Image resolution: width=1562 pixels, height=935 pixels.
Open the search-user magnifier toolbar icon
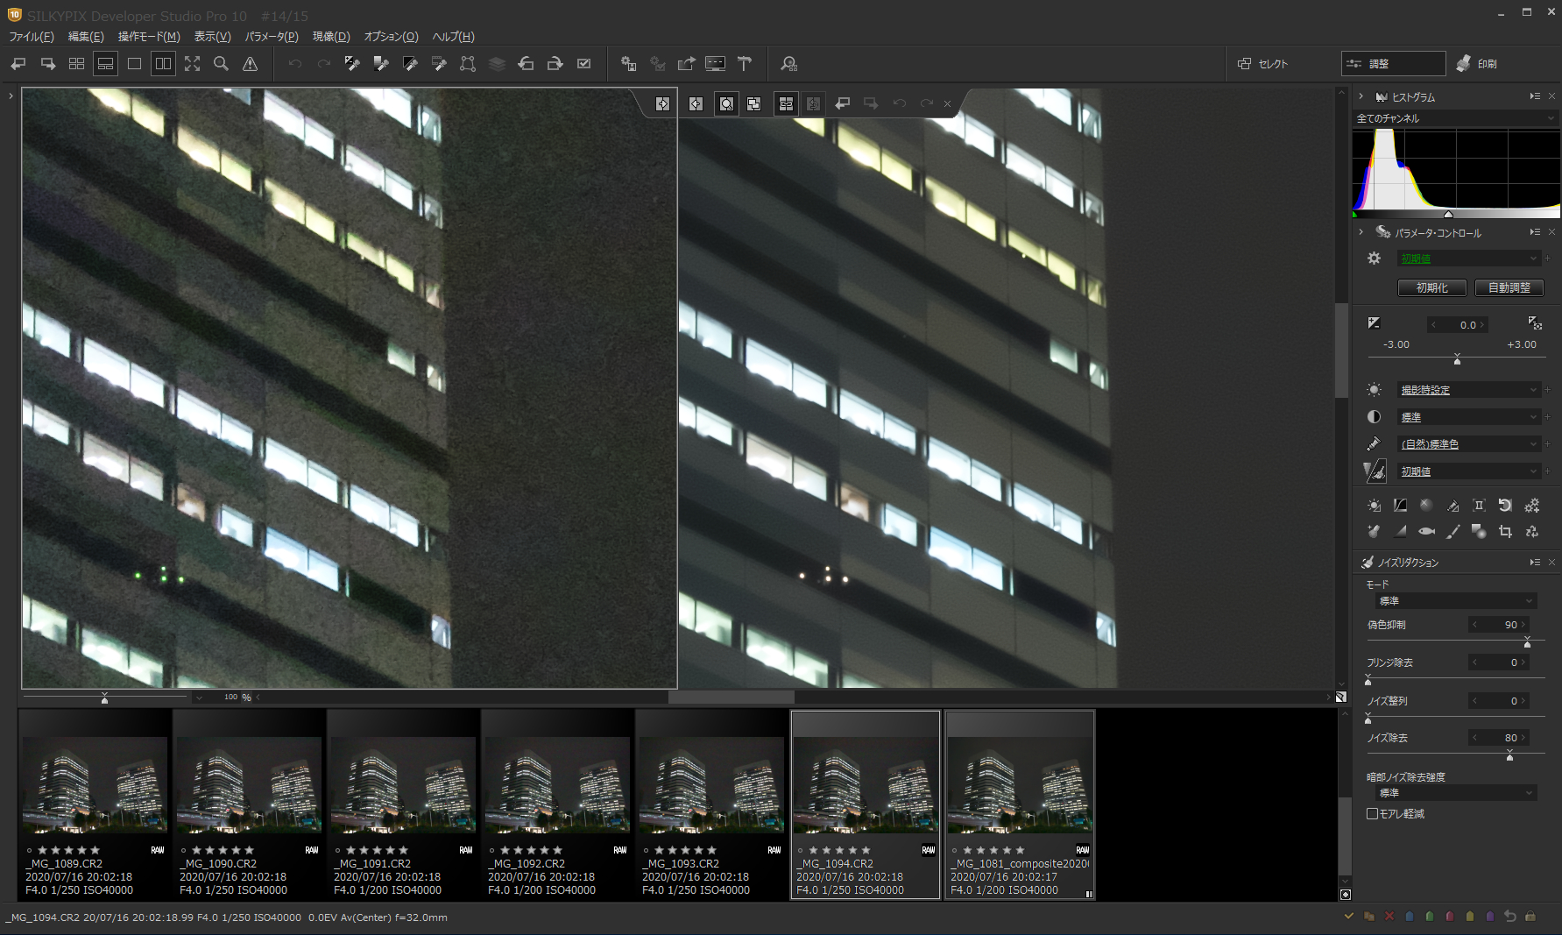[788, 64]
